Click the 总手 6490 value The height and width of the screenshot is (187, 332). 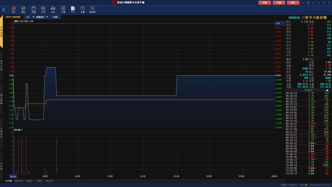[x=305, y=69]
